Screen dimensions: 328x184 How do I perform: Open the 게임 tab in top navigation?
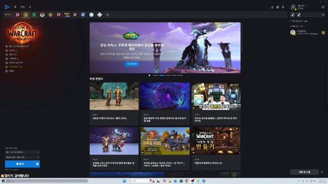coord(22,7)
